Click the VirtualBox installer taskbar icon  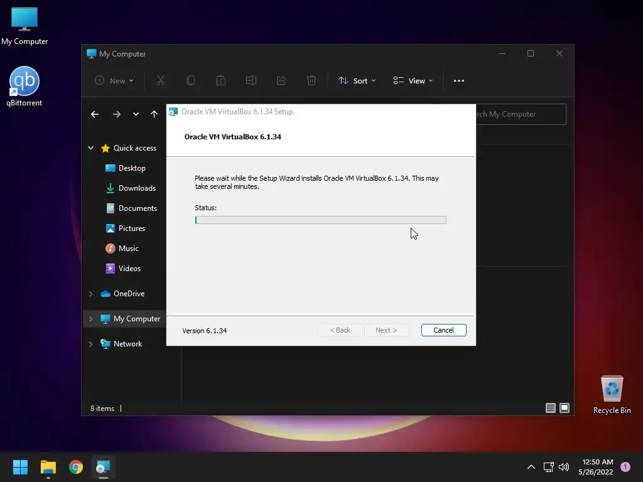click(x=104, y=467)
